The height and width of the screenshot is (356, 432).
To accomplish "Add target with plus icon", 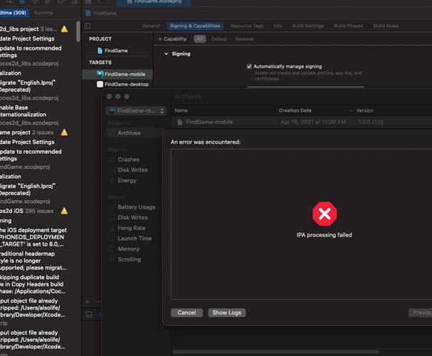I will [87, 302].
